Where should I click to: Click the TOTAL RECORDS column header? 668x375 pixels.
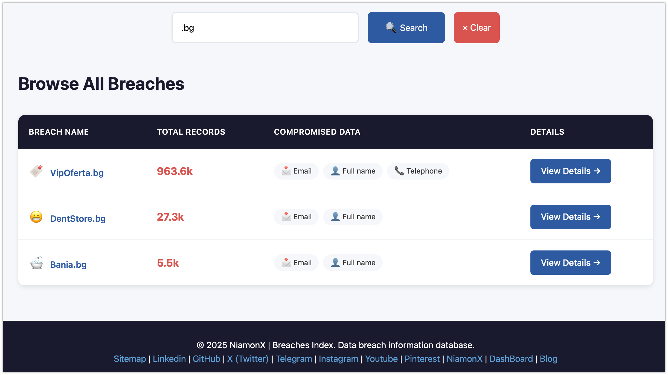tap(191, 132)
